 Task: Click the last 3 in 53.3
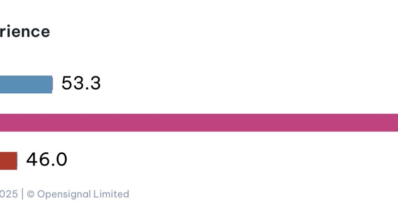pyautogui.click(x=95, y=83)
